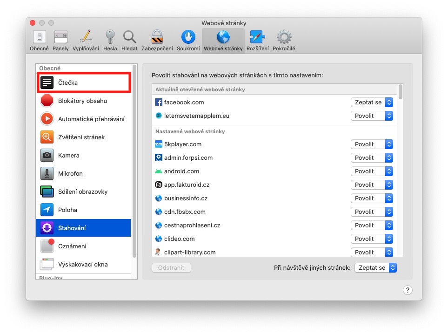
Task: Click the Blokátory obsahu stop-sign icon
Action: pyautogui.click(x=47, y=101)
